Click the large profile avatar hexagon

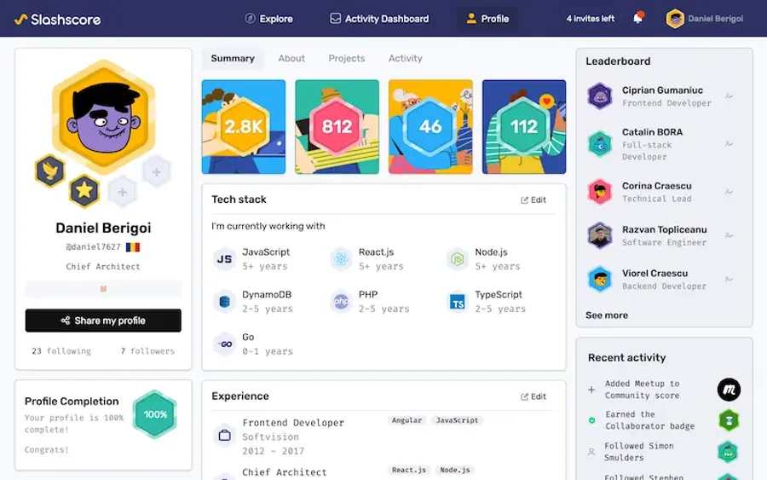[x=103, y=117]
